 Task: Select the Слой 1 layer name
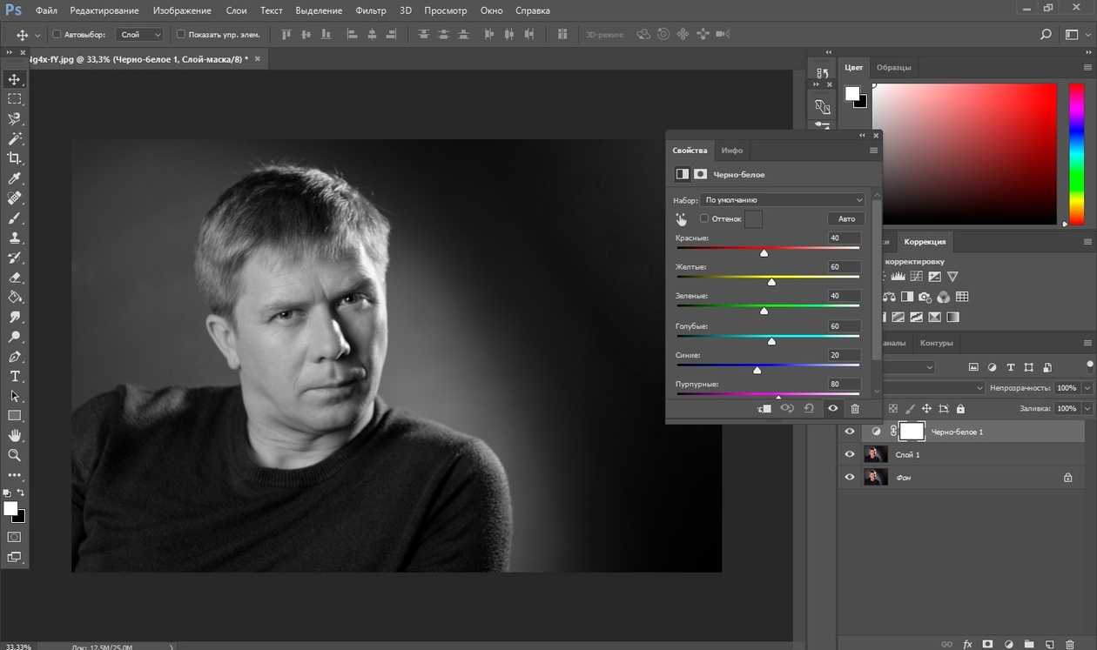pos(908,455)
